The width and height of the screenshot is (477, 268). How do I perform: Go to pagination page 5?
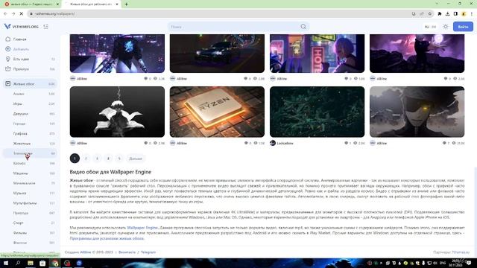tap(119, 159)
